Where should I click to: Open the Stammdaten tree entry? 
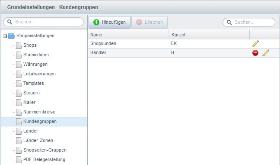pyautogui.click(x=36, y=55)
